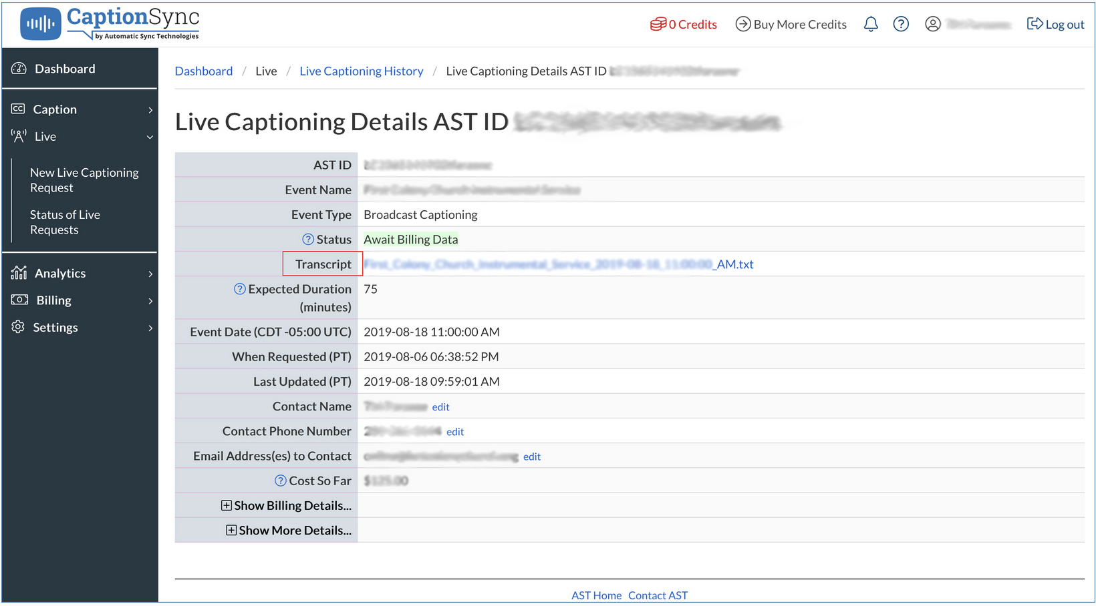Expand the Billing sidebar menu
This screenshot has height=606, width=1096.
click(x=80, y=300)
